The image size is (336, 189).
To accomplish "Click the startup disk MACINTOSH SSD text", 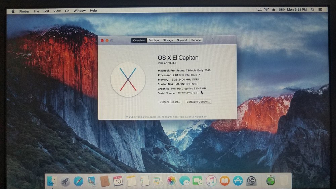I will [x=186, y=84].
